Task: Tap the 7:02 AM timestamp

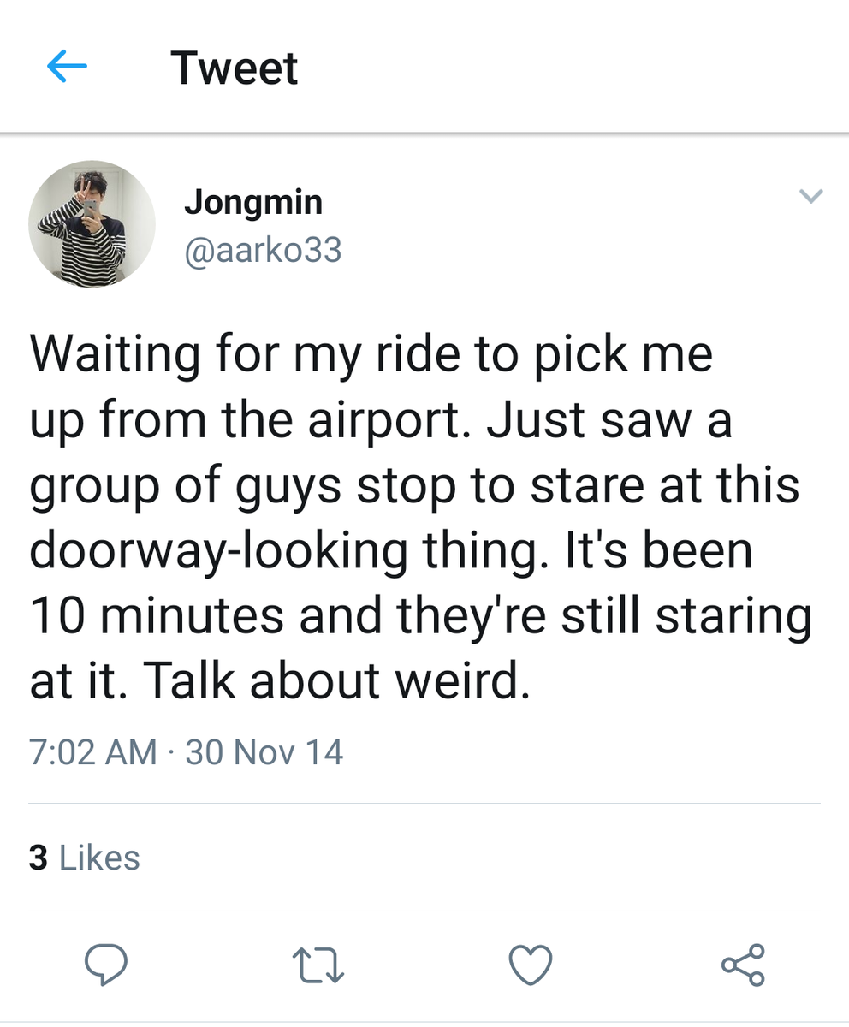Action: pos(93,752)
